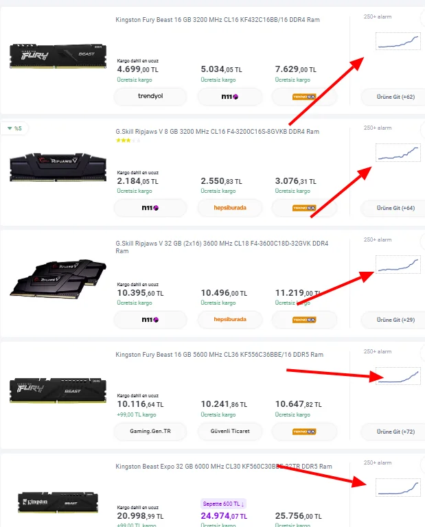Click Teknosa logo under the 10.647,82 TL price
Viewport: 425px width, 527px height.
click(303, 431)
